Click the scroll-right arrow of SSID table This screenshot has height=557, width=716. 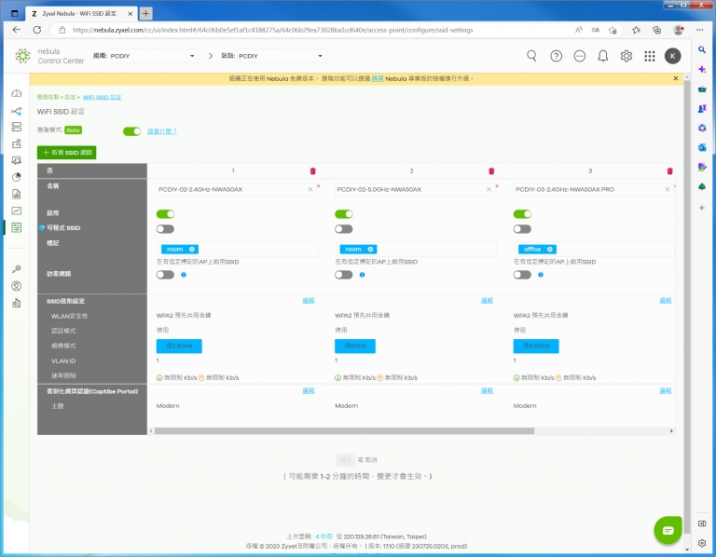point(671,430)
